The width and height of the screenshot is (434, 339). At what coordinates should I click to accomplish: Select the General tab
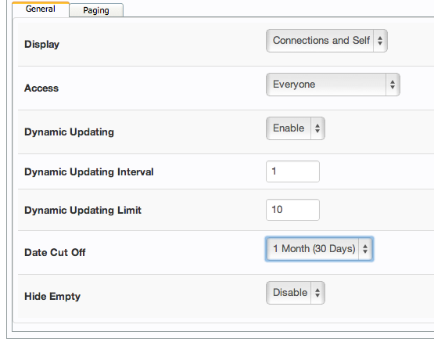tap(41, 9)
